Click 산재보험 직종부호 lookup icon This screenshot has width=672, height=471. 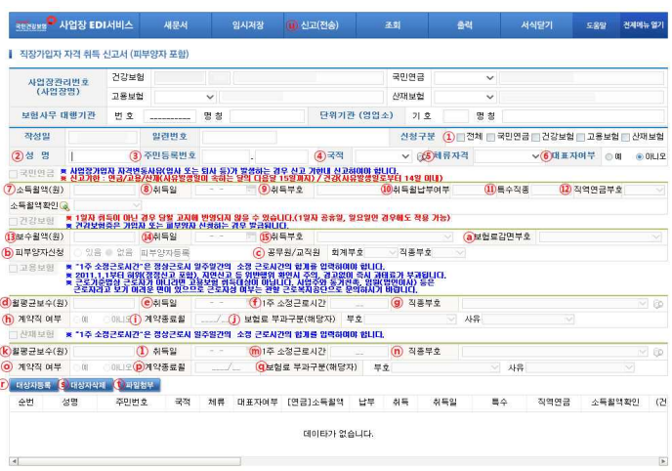click(658, 352)
